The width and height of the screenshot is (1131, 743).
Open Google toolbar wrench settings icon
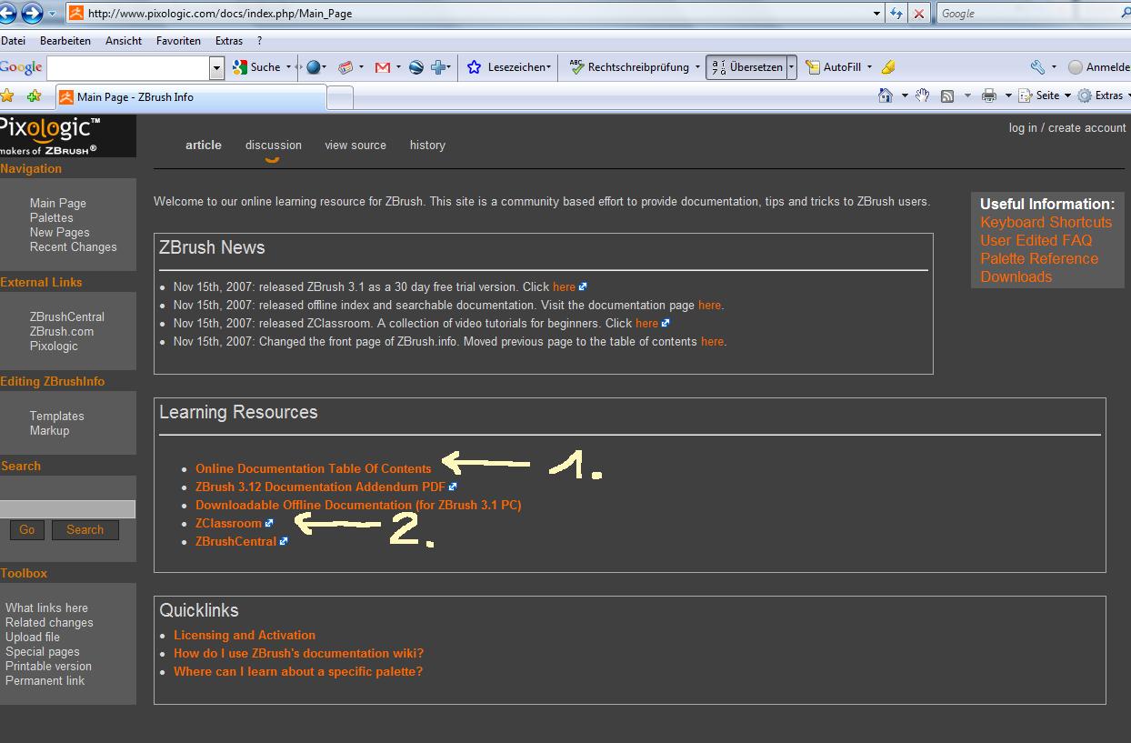[1037, 67]
